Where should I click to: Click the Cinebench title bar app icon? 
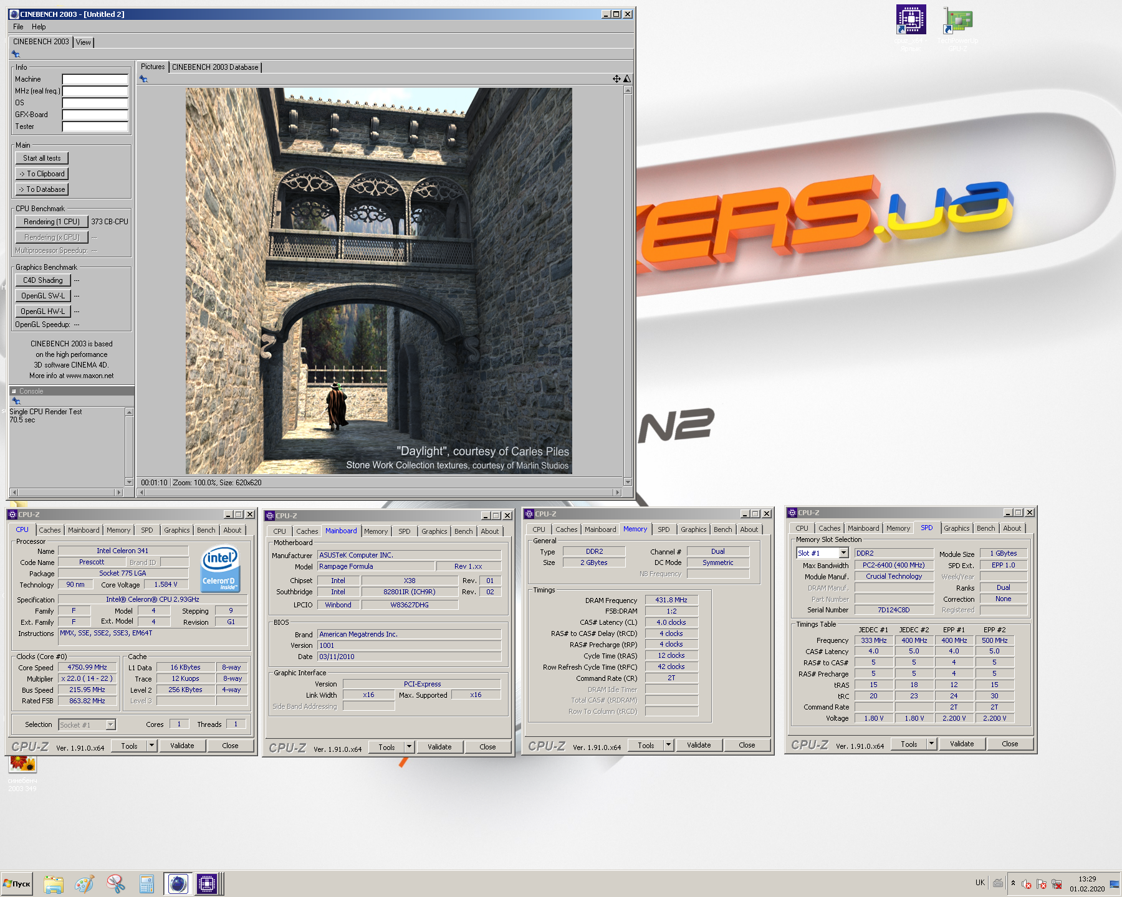coord(14,14)
